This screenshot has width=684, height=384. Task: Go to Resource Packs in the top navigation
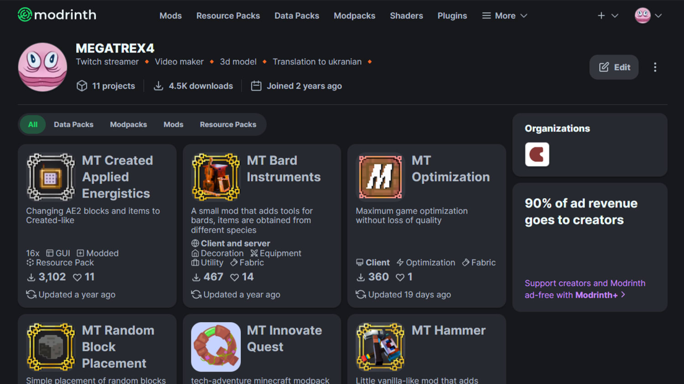[x=228, y=15]
